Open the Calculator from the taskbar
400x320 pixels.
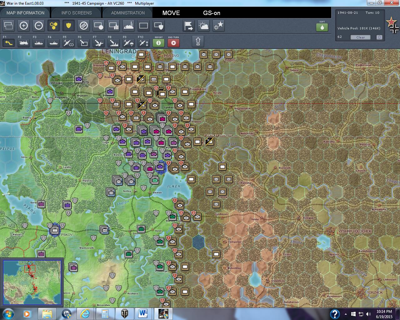(x=105, y=314)
